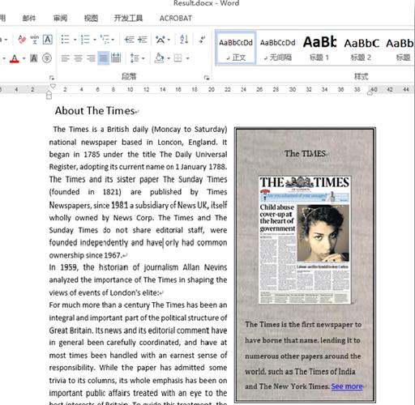
Task: Open the font color dropdown arrow
Action: coord(24,58)
